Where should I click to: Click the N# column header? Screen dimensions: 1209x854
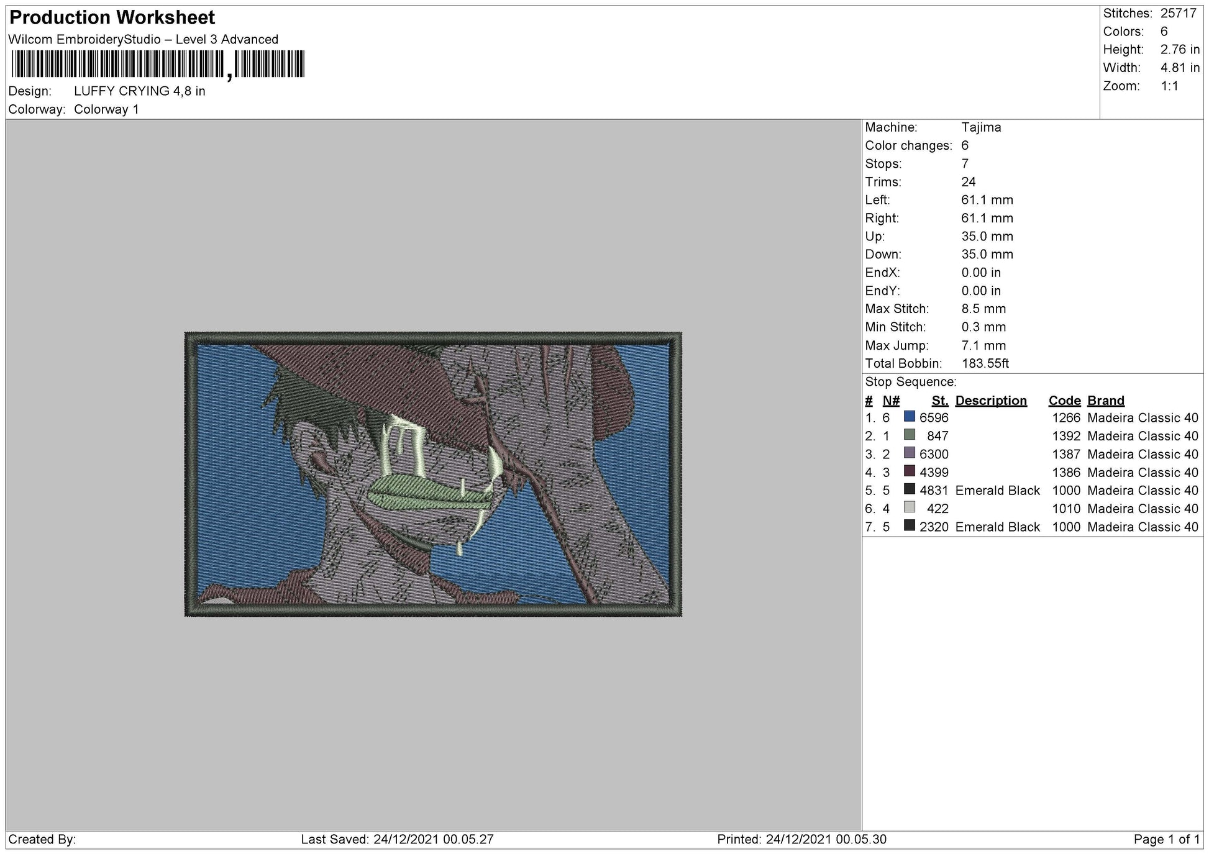tap(891, 401)
